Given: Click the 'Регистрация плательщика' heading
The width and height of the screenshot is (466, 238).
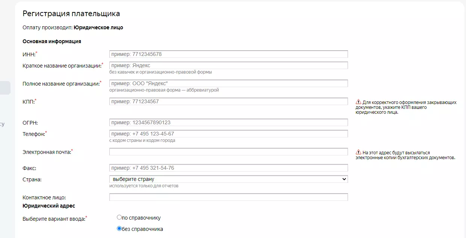Looking at the screenshot, I should 71,14.
